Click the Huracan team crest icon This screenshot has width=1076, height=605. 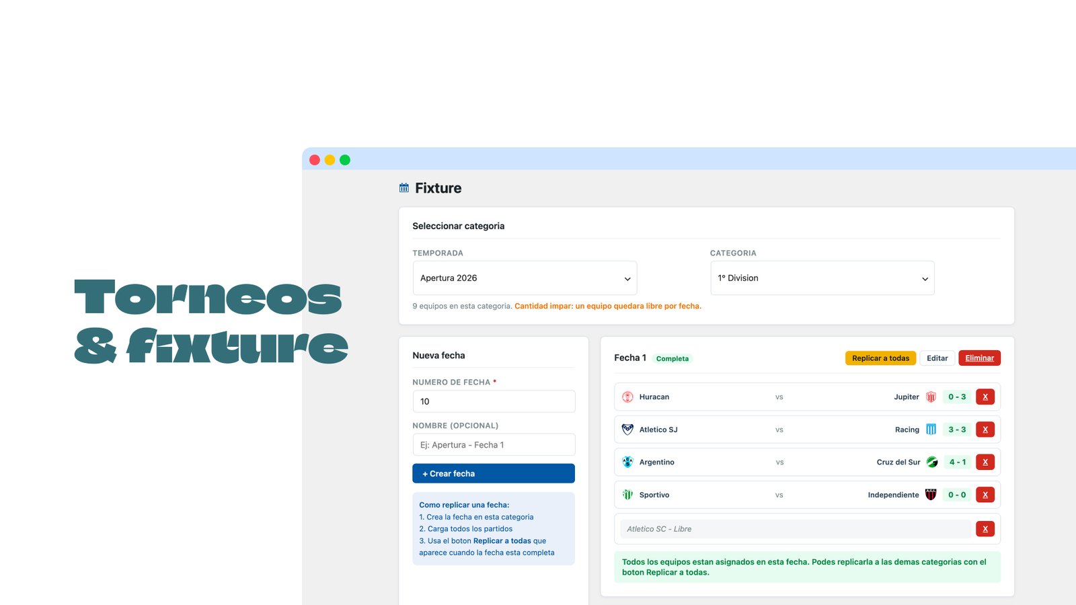627,397
